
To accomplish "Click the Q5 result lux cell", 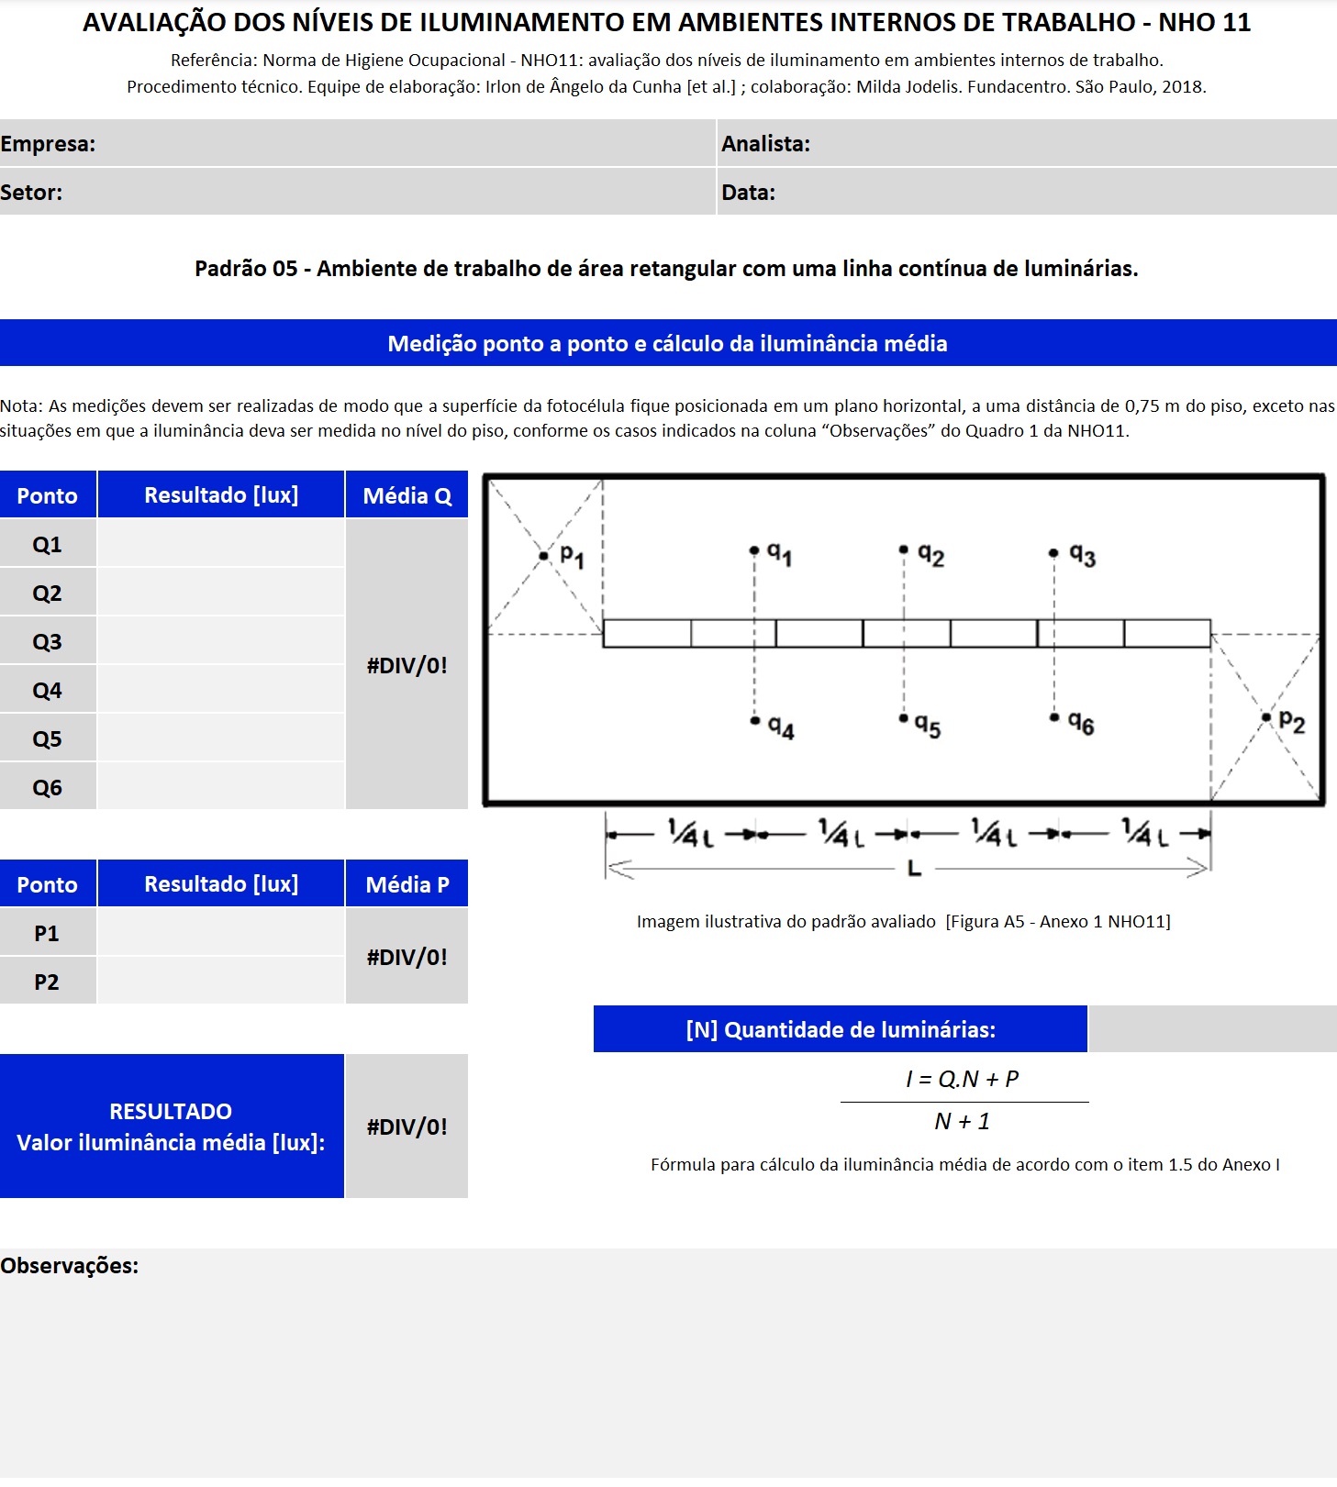I will point(220,738).
